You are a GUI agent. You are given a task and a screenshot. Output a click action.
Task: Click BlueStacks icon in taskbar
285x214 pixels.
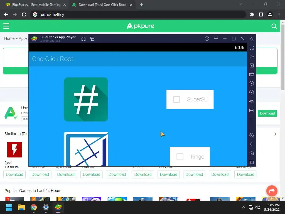(x=58, y=207)
